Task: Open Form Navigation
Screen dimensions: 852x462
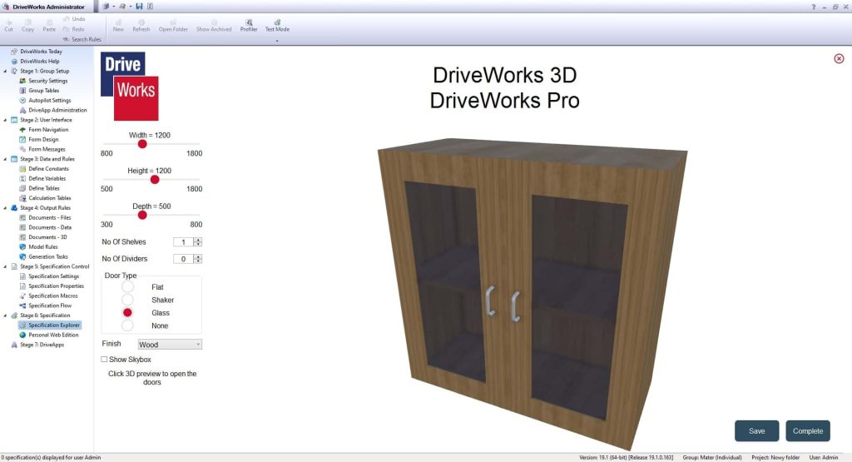Action: point(43,129)
